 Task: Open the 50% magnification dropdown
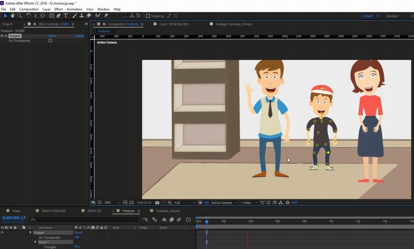coord(112,203)
